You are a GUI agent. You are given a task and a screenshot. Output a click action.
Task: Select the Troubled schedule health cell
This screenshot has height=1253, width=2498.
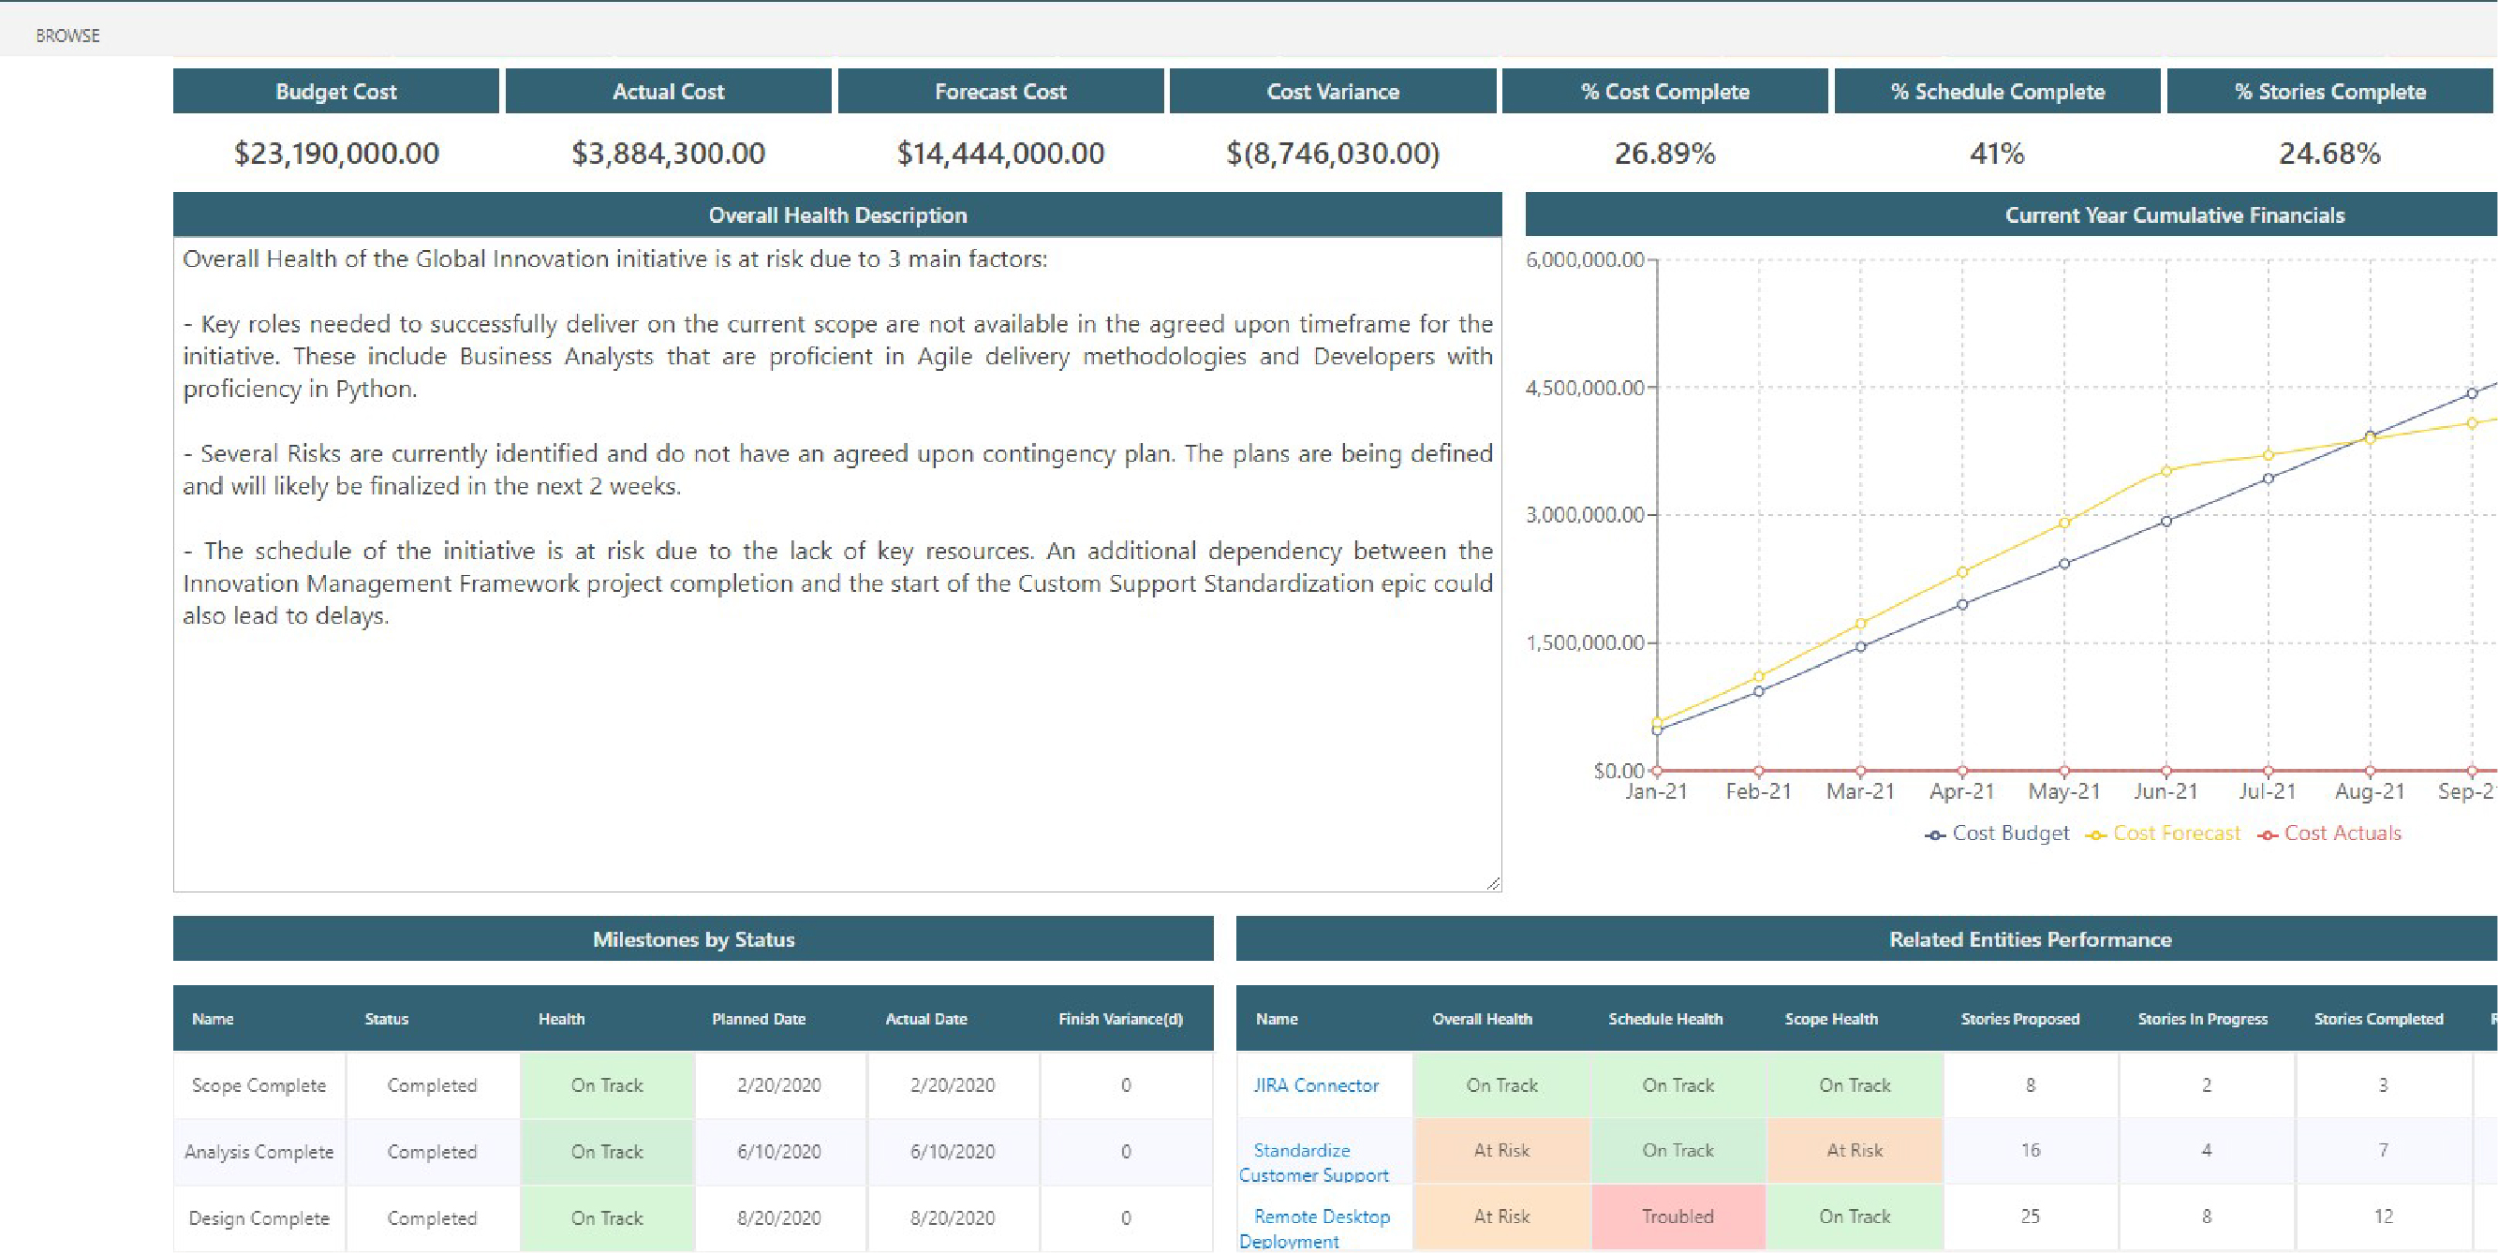click(1678, 1216)
